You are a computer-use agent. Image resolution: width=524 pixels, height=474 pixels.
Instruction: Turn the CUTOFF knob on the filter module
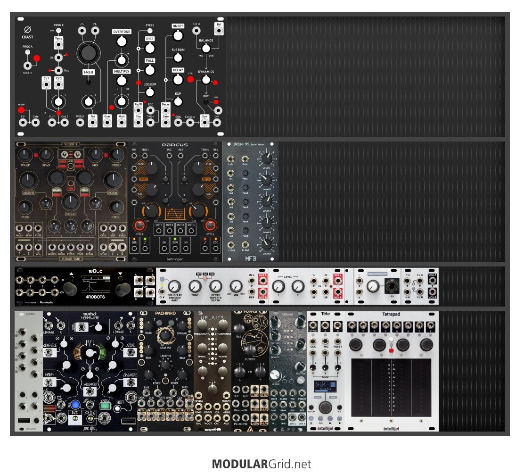[250, 350]
